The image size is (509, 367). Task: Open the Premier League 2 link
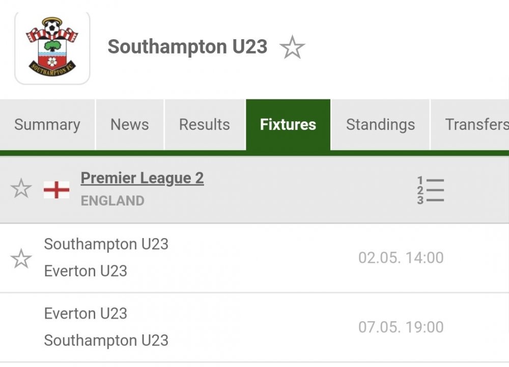(x=142, y=178)
